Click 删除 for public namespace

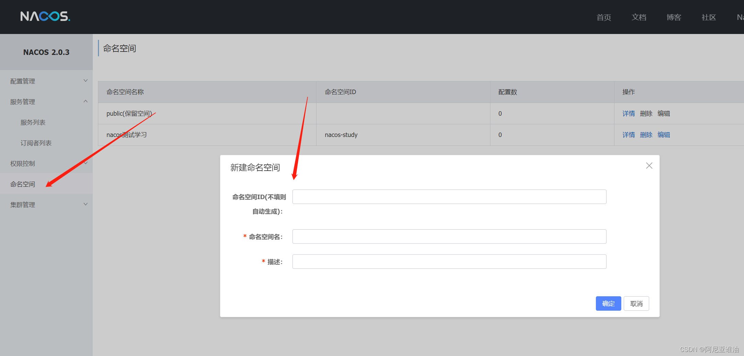point(646,114)
